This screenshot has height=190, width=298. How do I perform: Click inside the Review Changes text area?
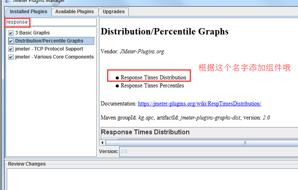point(152,179)
